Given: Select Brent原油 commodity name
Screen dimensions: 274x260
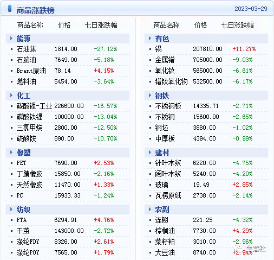Looking at the screenshot, I should (x=31, y=71).
